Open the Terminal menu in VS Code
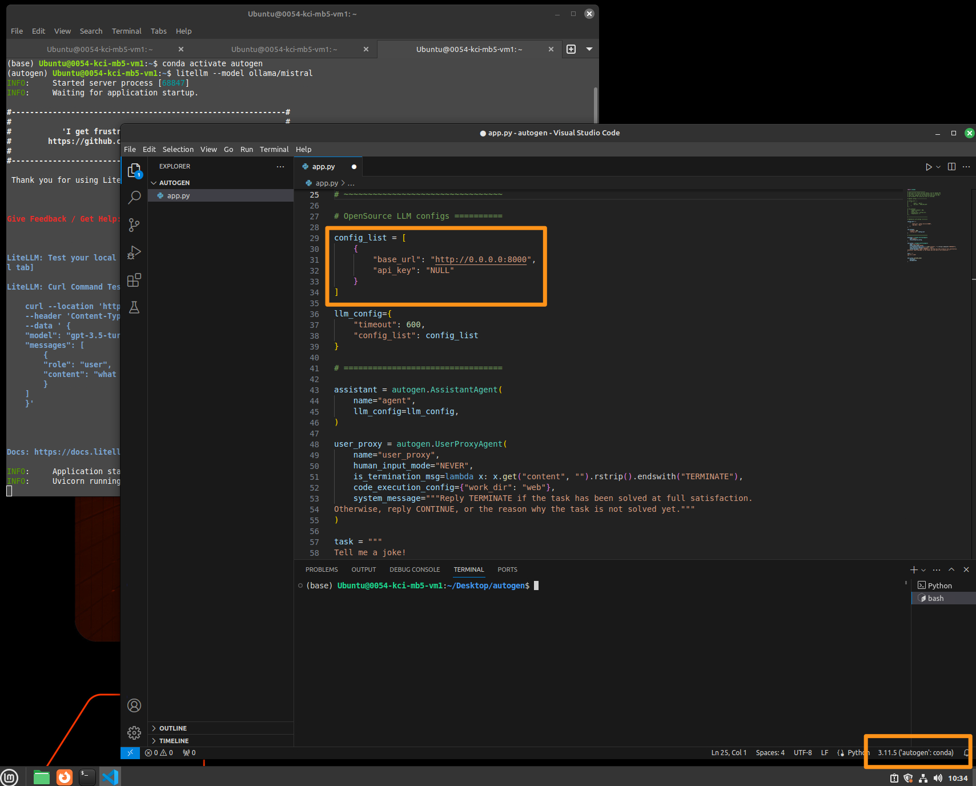 [274, 149]
